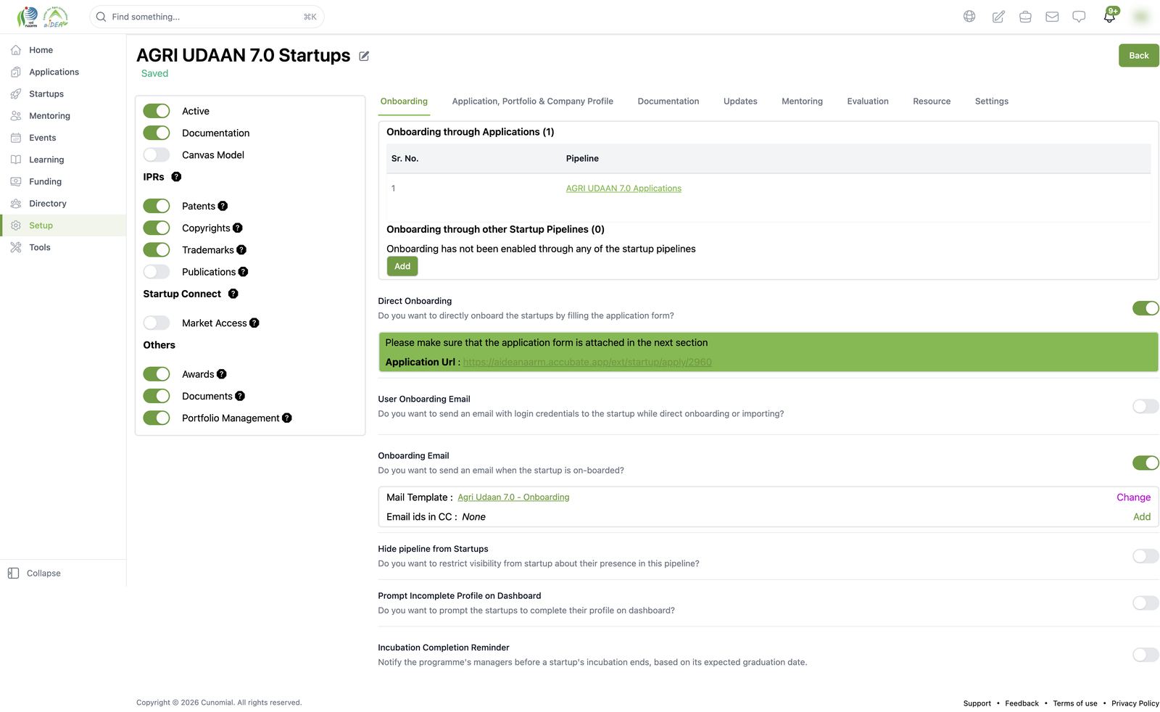Open Startups in the sidebar
The image size is (1160, 712).
[x=46, y=94]
